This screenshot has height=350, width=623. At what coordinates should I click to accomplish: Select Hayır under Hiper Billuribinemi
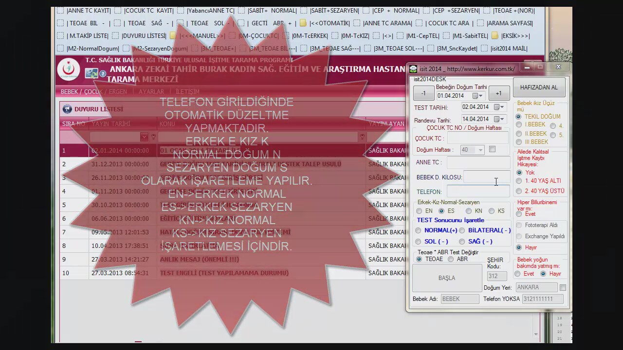(x=519, y=247)
